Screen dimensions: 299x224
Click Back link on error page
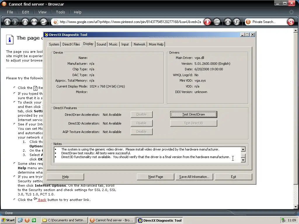click(42, 200)
